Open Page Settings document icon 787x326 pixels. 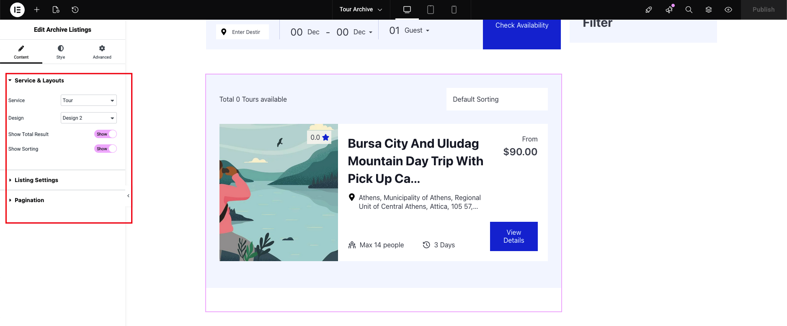point(56,9)
